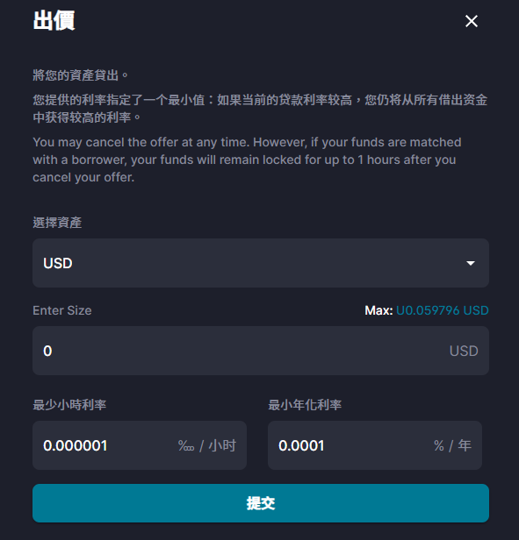Click the ‱ / 小时 unit label
The image size is (519, 540).
pyautogui.click(x=207, y=445)
